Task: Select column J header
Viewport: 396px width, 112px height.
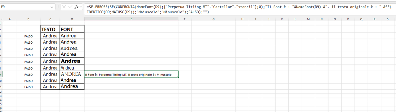Action: click(269, 19)
